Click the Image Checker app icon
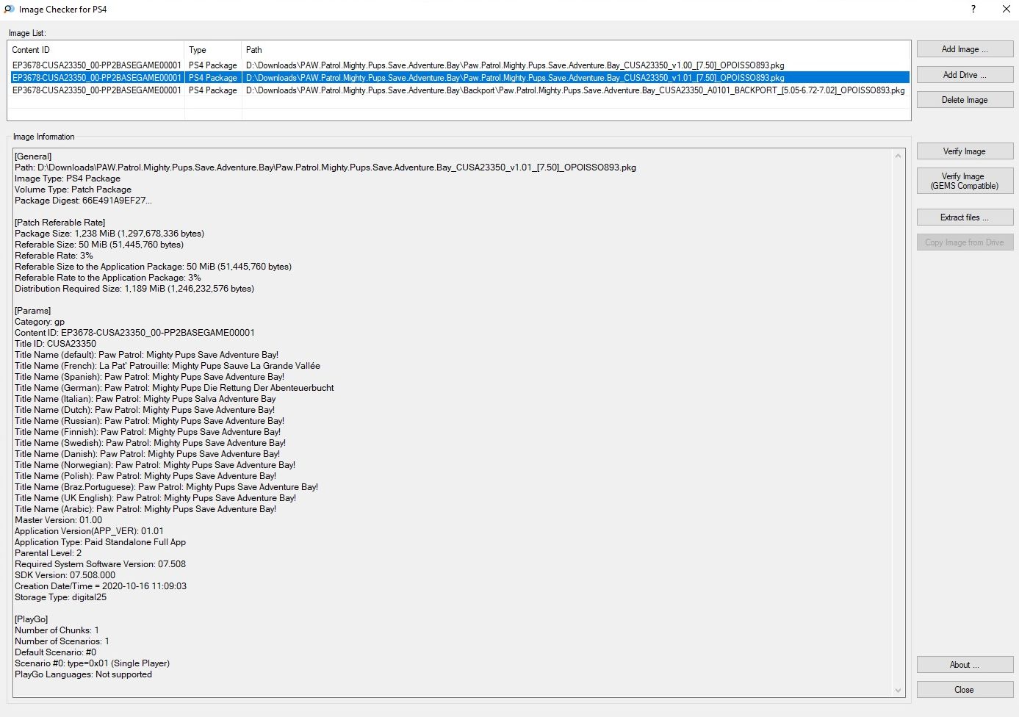 [x=10, y=10]
